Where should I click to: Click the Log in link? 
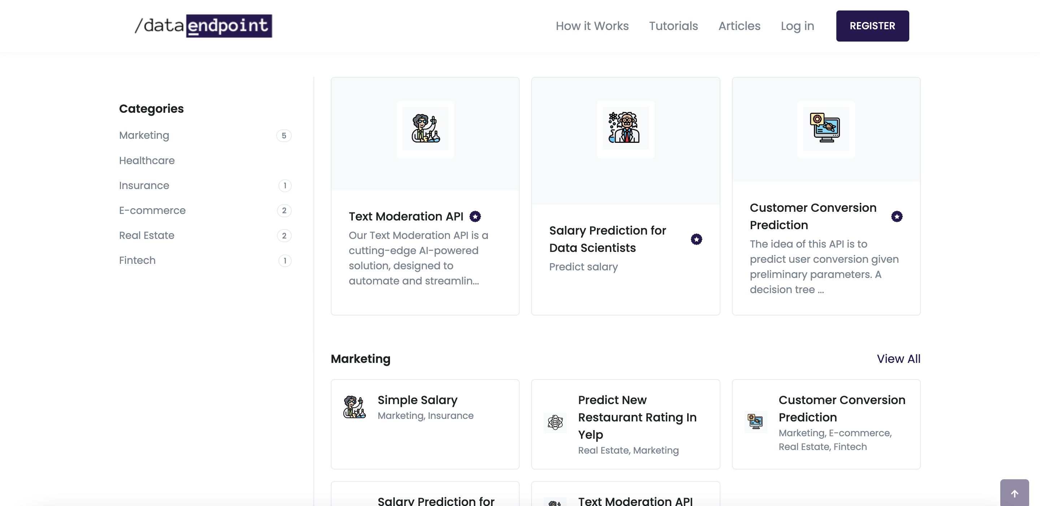coord(797,26)
